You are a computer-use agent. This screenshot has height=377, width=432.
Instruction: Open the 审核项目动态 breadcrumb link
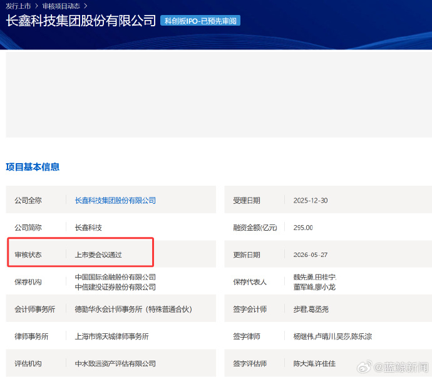(61, 6)
